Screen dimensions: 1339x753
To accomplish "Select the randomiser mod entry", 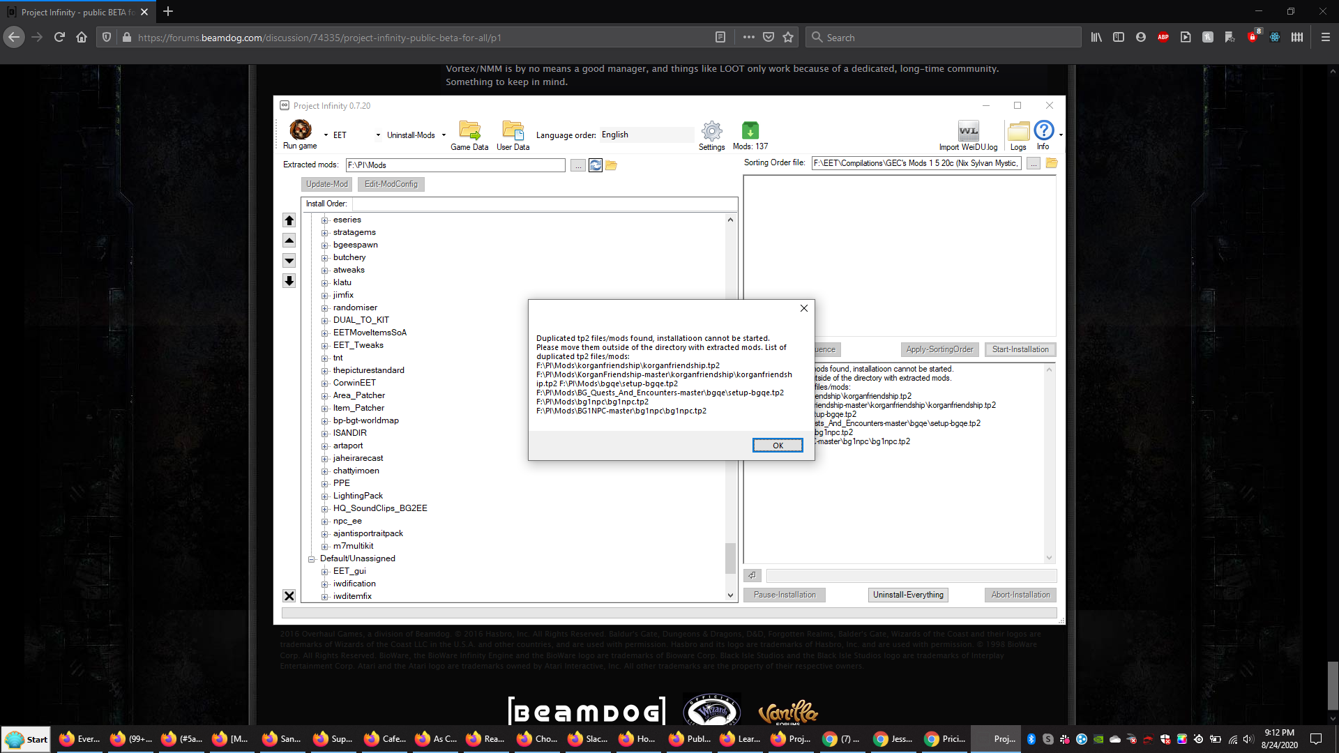I will 355,307.
